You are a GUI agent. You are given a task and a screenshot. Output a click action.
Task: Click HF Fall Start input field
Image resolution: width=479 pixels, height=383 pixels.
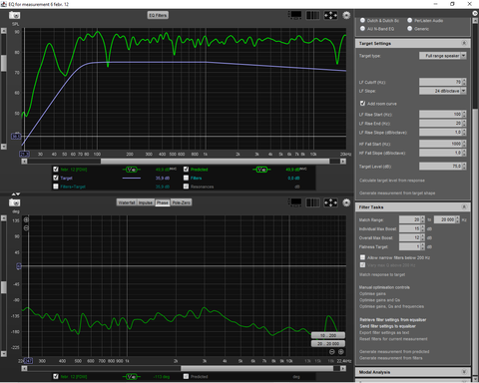click(x=440, y=144)
